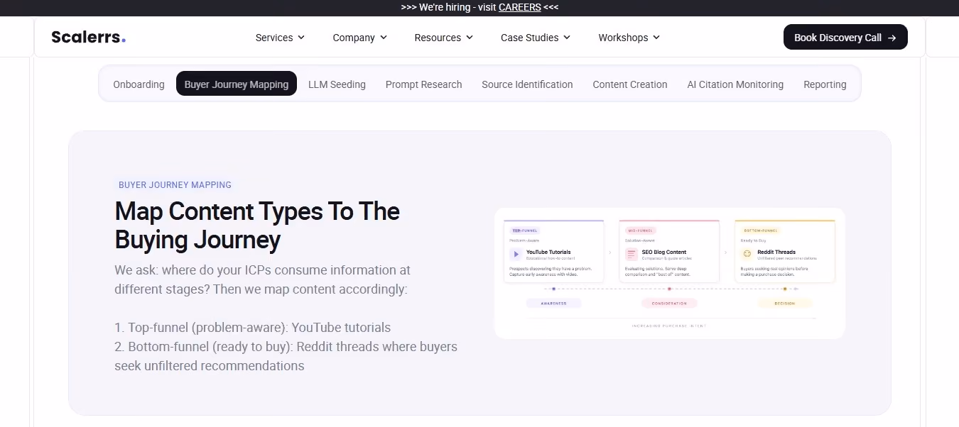Click the YouTube Tutorials play icon
Viewport: 959px width, 427px height.
tap(516, 254)
